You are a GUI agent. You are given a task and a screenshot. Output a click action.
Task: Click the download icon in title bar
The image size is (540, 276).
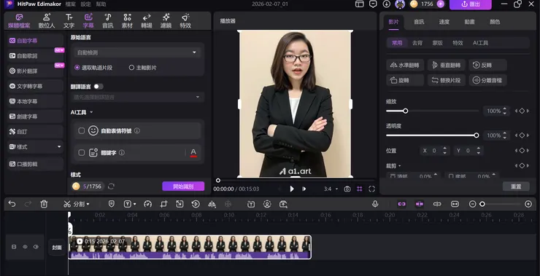click(387, 4)
